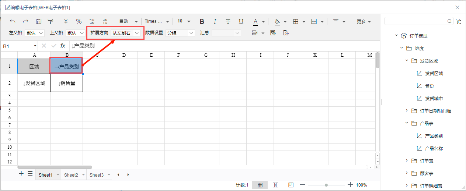The height and width of the screenshot is (191, 466).
Task: Click the dataset search field
Action: [x=419, y=21]
